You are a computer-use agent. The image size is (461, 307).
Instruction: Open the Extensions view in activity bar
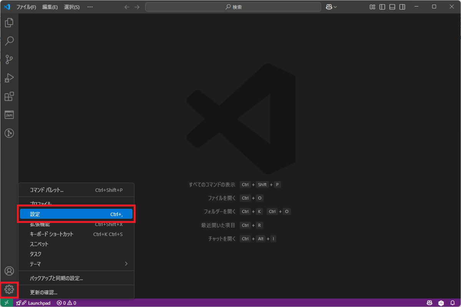(9, 96)
